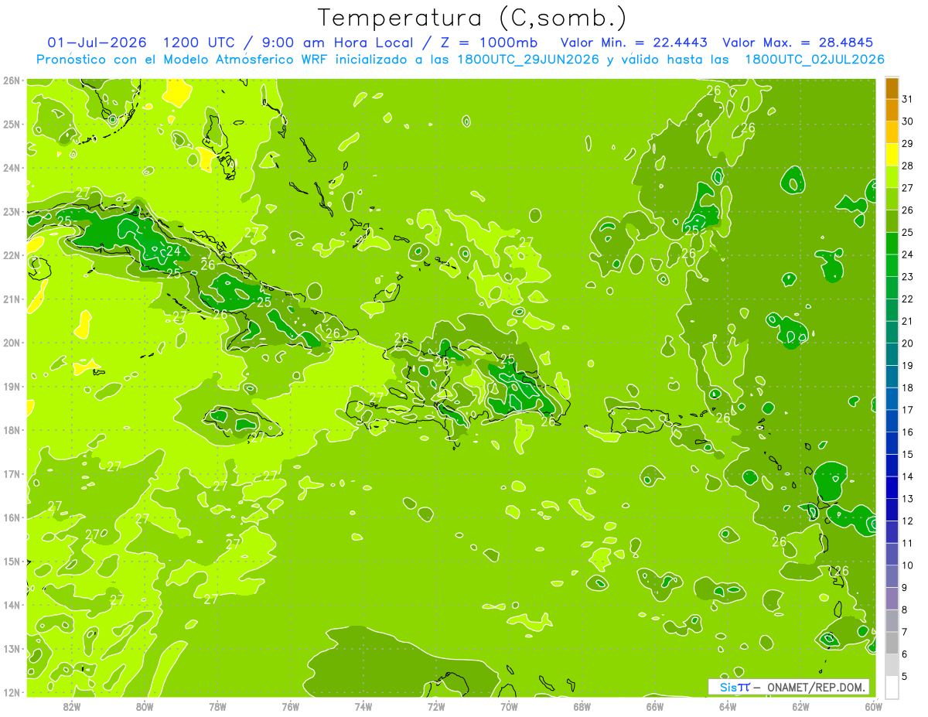928x717 pixels.
Task: Click the white legend swatch below 5
Action: click(892, 687)
